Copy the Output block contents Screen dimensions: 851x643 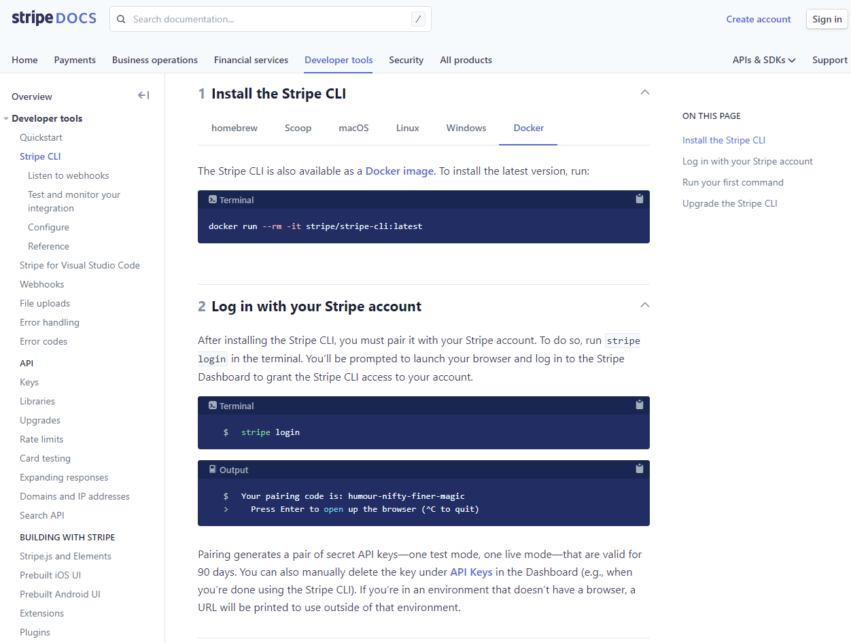pyautogui.click(x=639, y=469)
